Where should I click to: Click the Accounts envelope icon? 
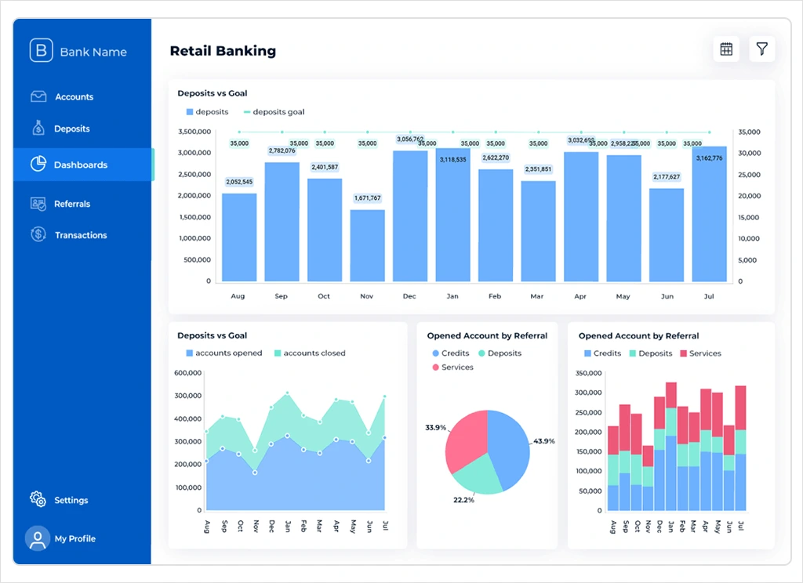[x=38, y=97]
